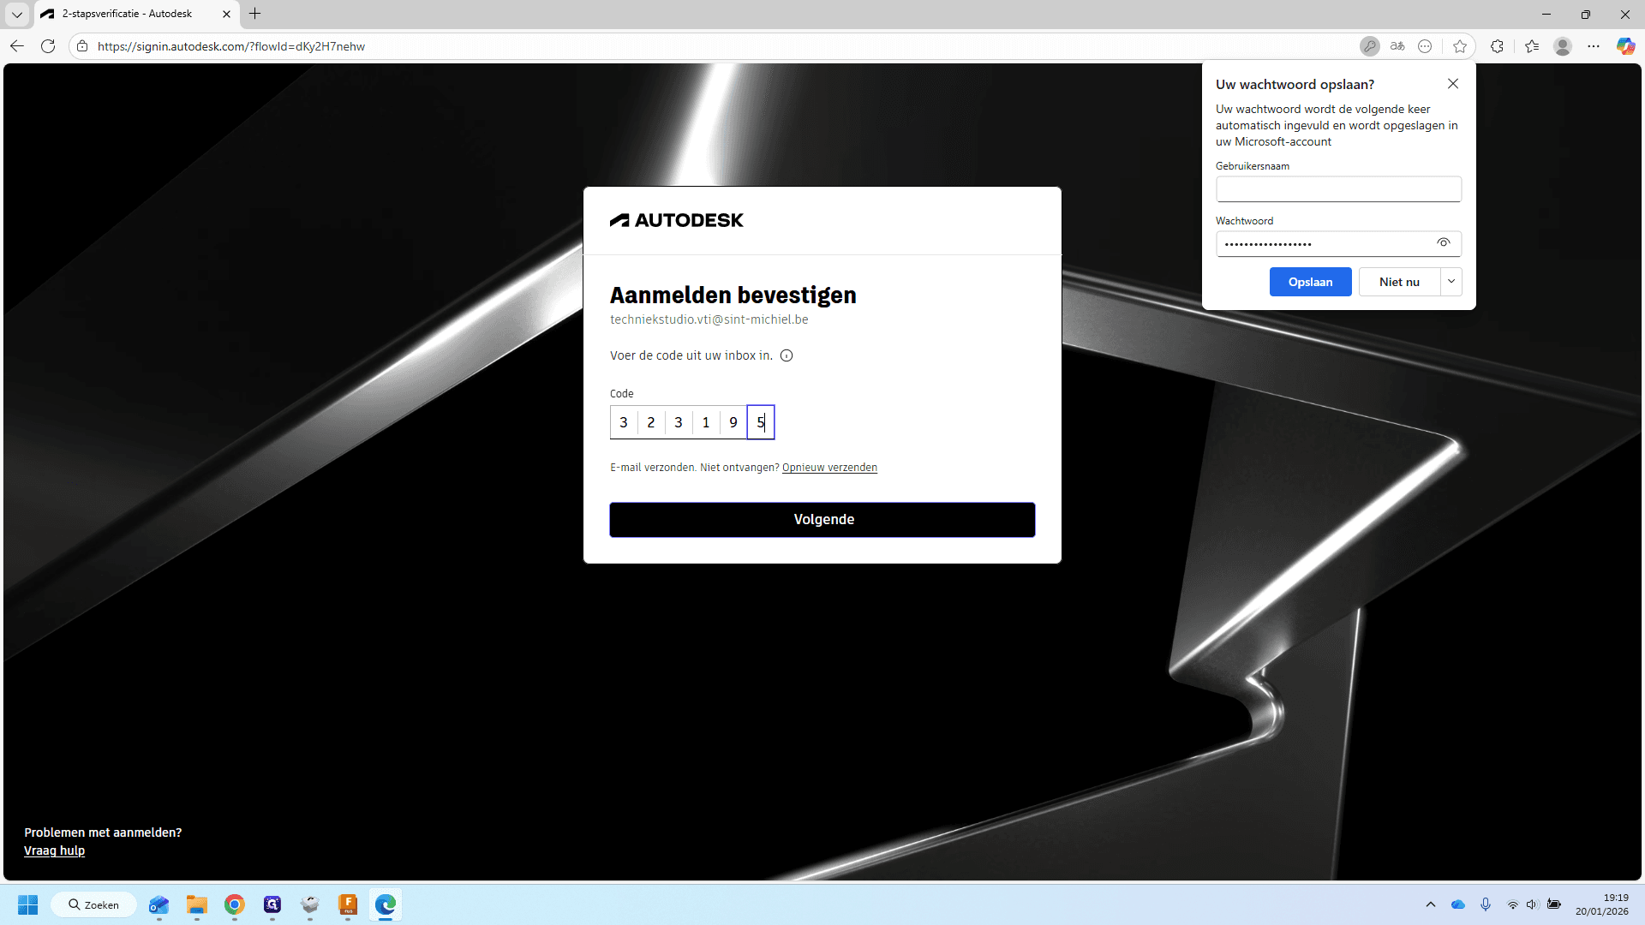The image size is (1645, 925).
Task: Click the browser feedback smiley icon
Action: pyautogui.click(x=1425, y=46)
